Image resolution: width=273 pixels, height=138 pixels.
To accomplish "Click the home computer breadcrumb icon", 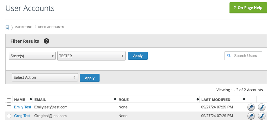I will tap(8, 27).
